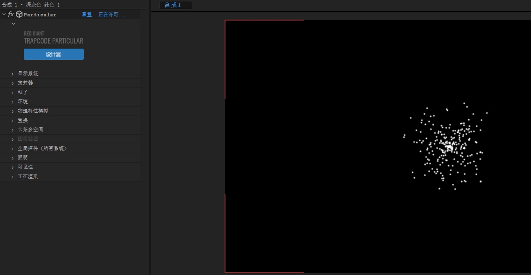Click the particle cluster in the viewer
The width and height of the screenshot is (531, 275).
(448, 147)
